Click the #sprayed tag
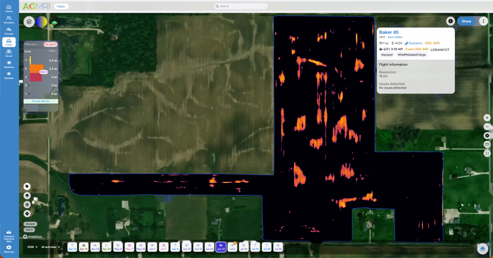493x258 pixels. click(x=387, y=55)
